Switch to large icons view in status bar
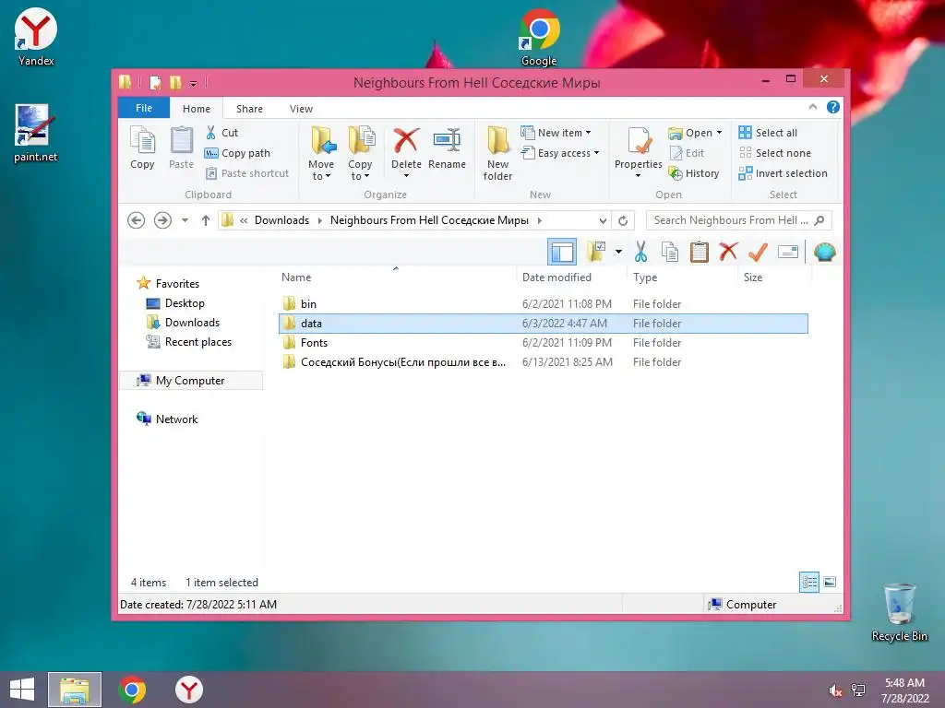This screenshot has height=708, width=945. pyautogui.click(x=830, y=583)
